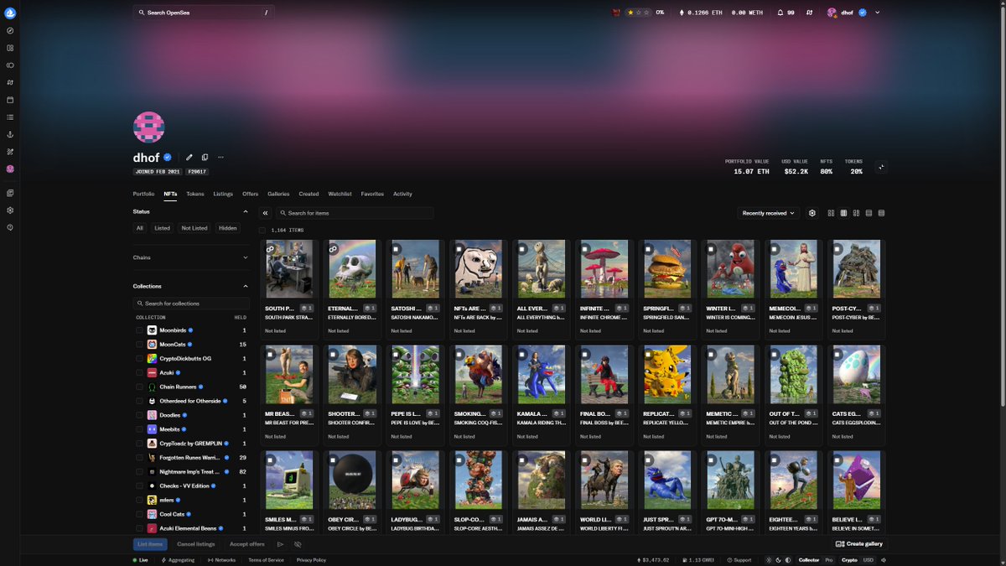This screenshot has width=1006, height=566.
Task: Collapse the filter sidebar with double chevron
Action: pyautogui.click(x=266, y=213)
